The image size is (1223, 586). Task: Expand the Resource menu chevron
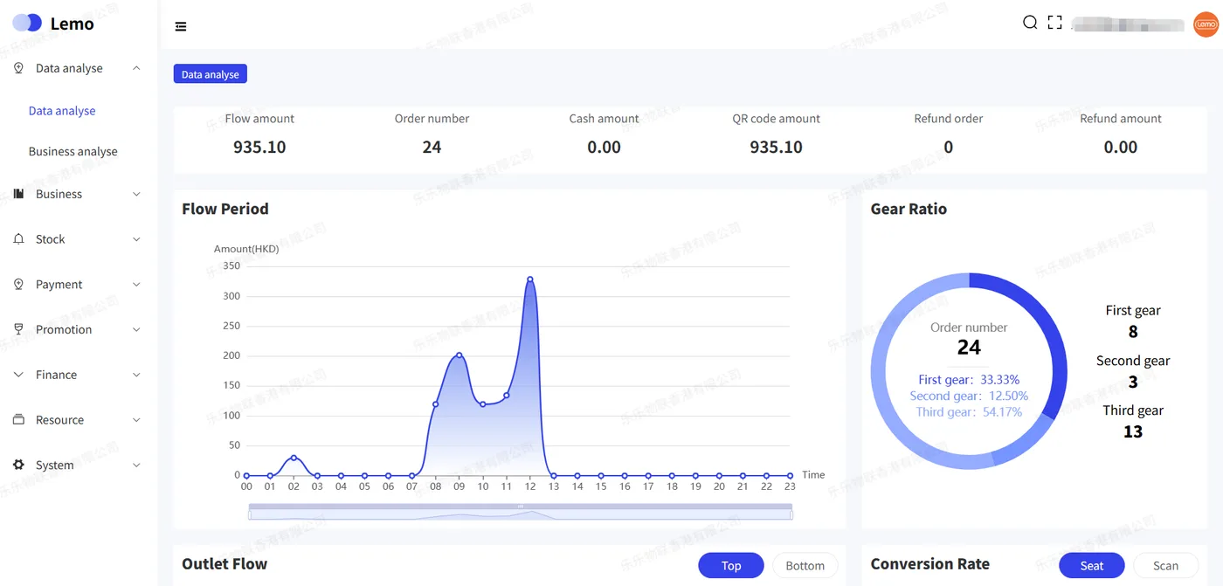[136, 420]
